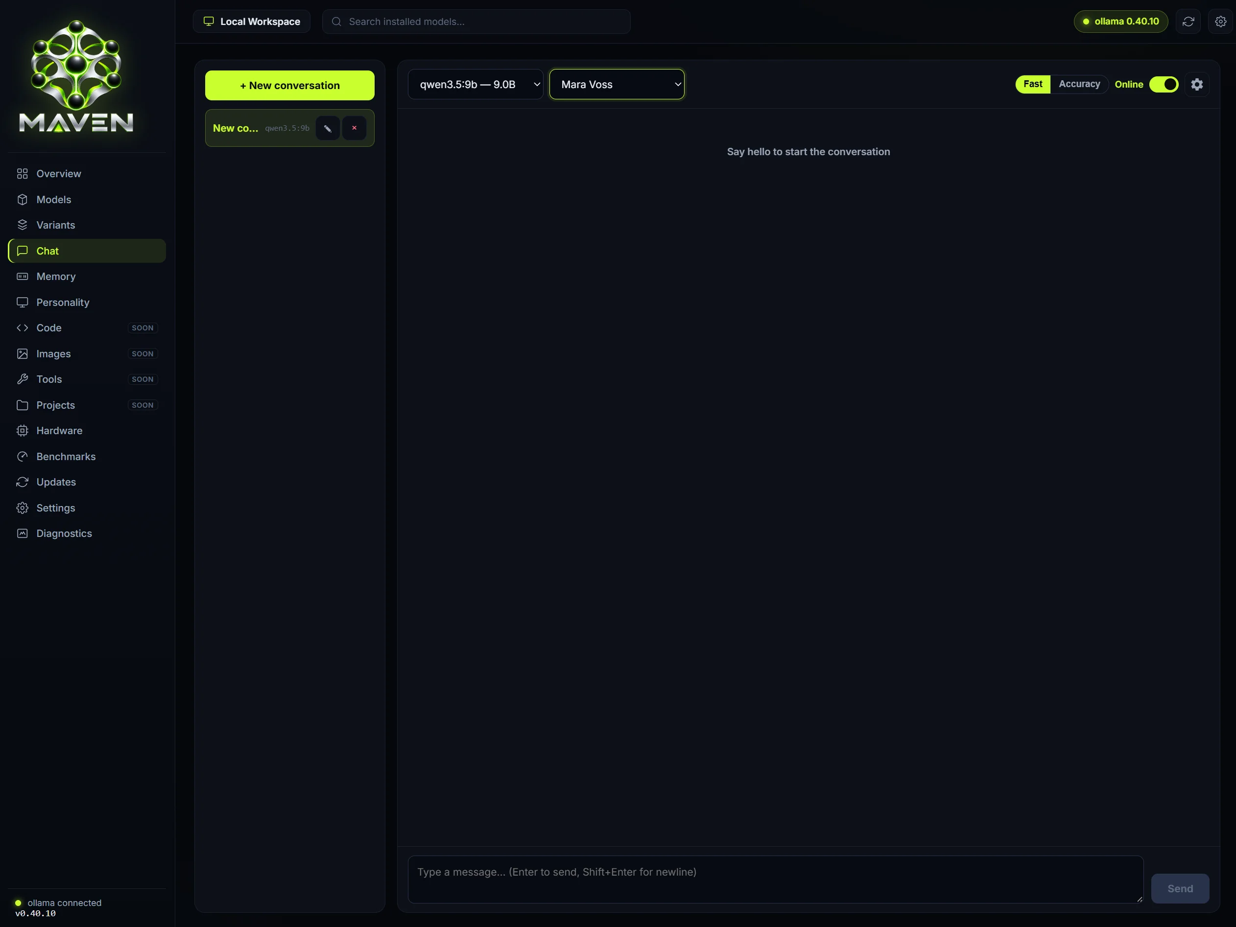Click the Diagnostics chart icon
The height and width of the screenshot is (927, 1236).
pos(23,533)
